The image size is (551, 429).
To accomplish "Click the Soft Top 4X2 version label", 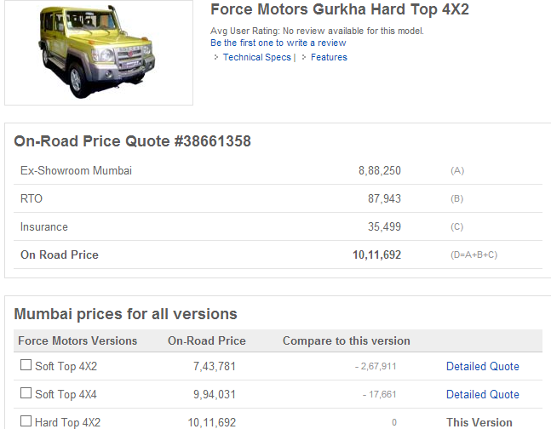I will tap(66, 367).
